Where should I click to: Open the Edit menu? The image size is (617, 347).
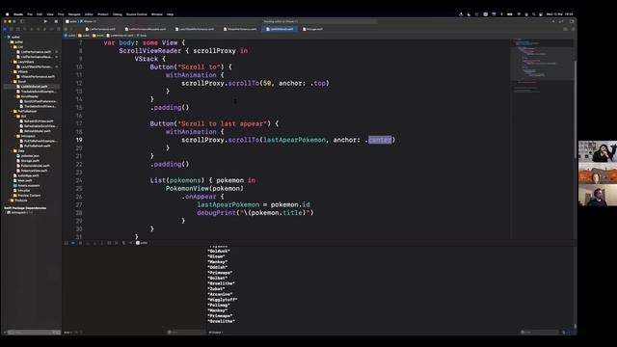pyautogui.click(x=40, y=14)
